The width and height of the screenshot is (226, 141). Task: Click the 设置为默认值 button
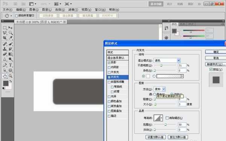(156, 137)
